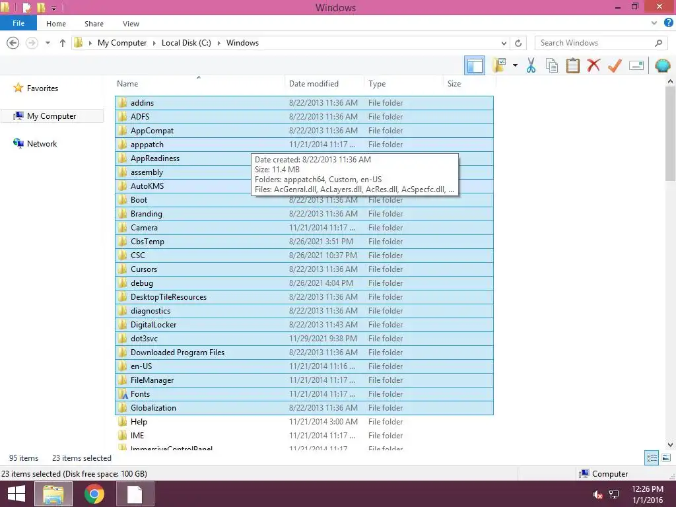The image size is (676, 507).
Task: Select the Fonts folder icon
Action: 123,393
